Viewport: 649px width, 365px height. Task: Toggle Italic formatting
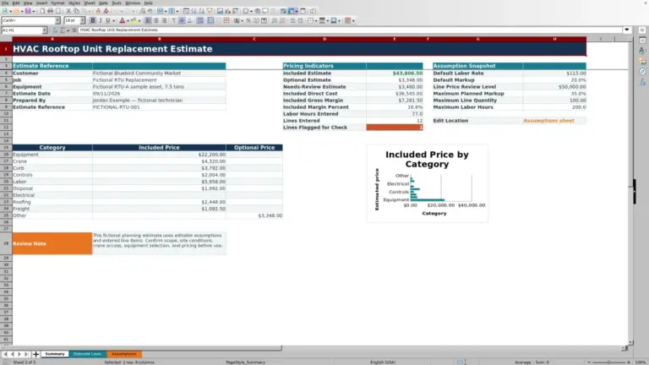[101, 20]
